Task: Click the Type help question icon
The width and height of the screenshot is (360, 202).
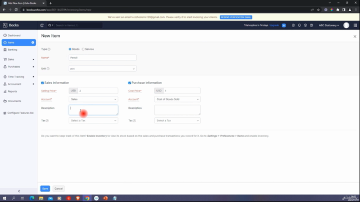Action: [49, 49]
